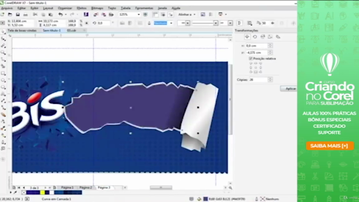Image resolution: width=359 pixels, height=202 pixels.
Task: Open the Size icon in Transformações
Action: tap(270, 36)
